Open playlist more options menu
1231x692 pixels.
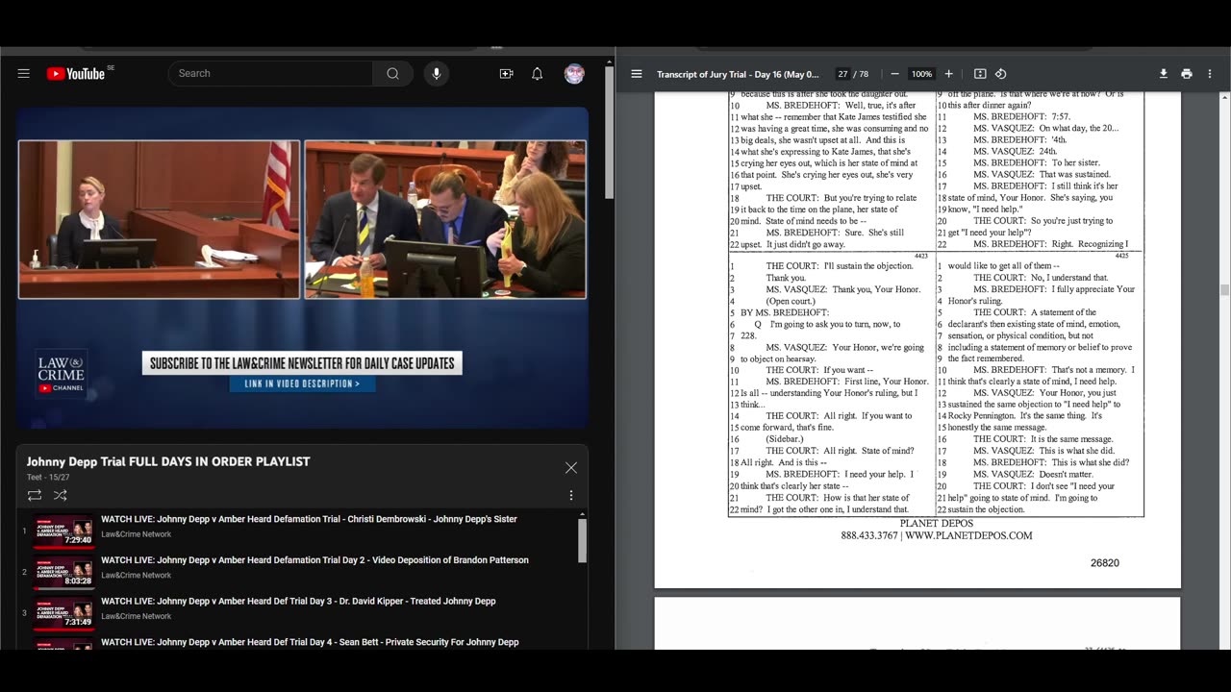571,495
